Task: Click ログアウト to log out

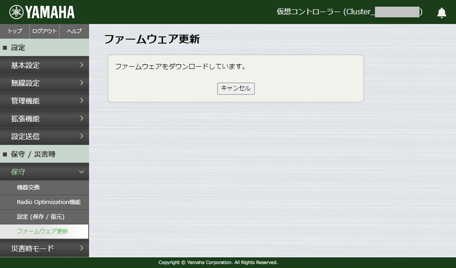Action: 44,31
